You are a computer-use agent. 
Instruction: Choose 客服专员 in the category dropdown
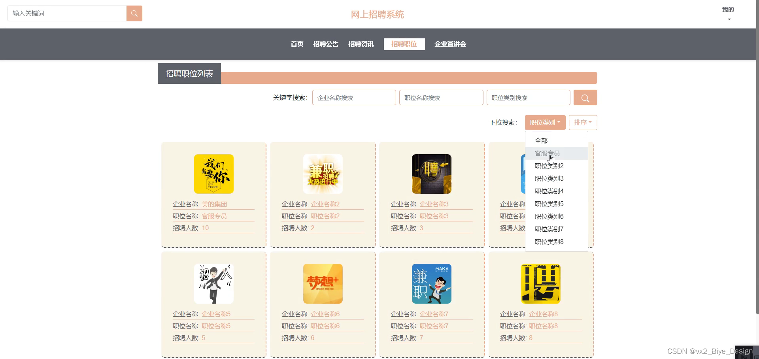click(556, 153)
